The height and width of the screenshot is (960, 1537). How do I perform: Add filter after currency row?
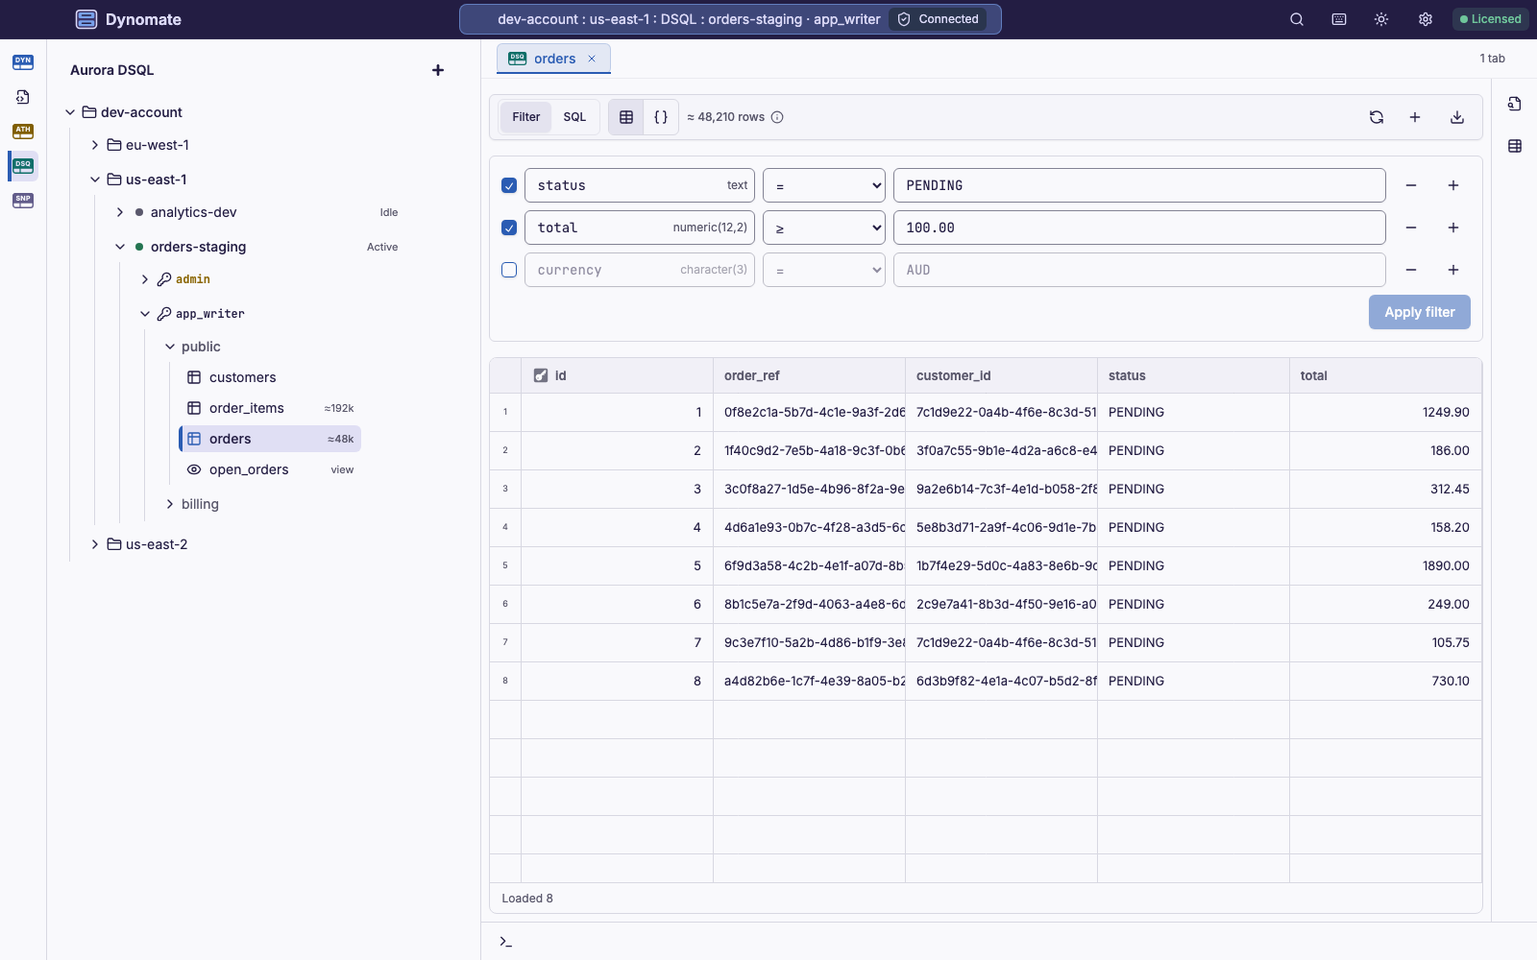pyautogui.click(x=1453, y=270)
